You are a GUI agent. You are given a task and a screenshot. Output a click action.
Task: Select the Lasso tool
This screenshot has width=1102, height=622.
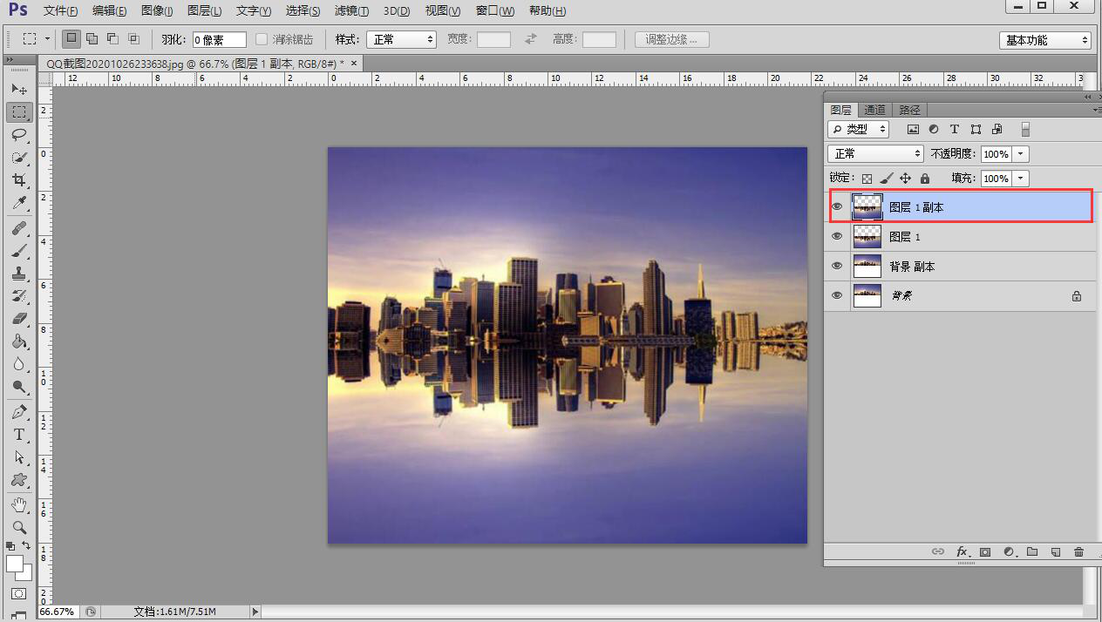pos(19,135)
